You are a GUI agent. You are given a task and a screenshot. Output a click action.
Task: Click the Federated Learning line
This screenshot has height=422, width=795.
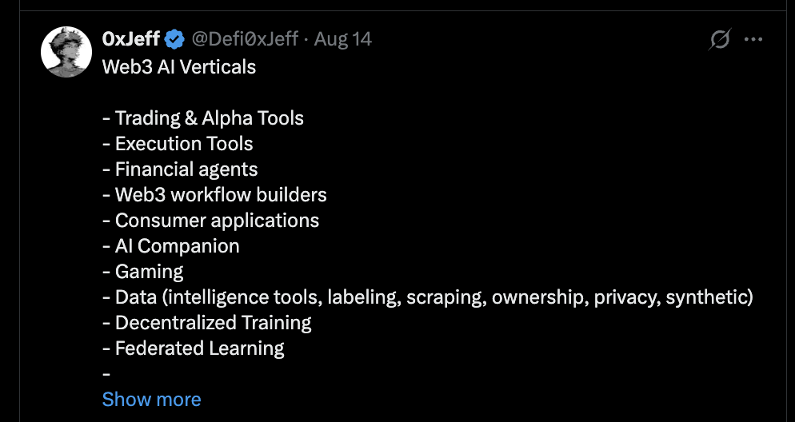194,348
